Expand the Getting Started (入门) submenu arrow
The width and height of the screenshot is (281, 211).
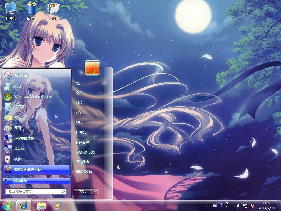66,86
